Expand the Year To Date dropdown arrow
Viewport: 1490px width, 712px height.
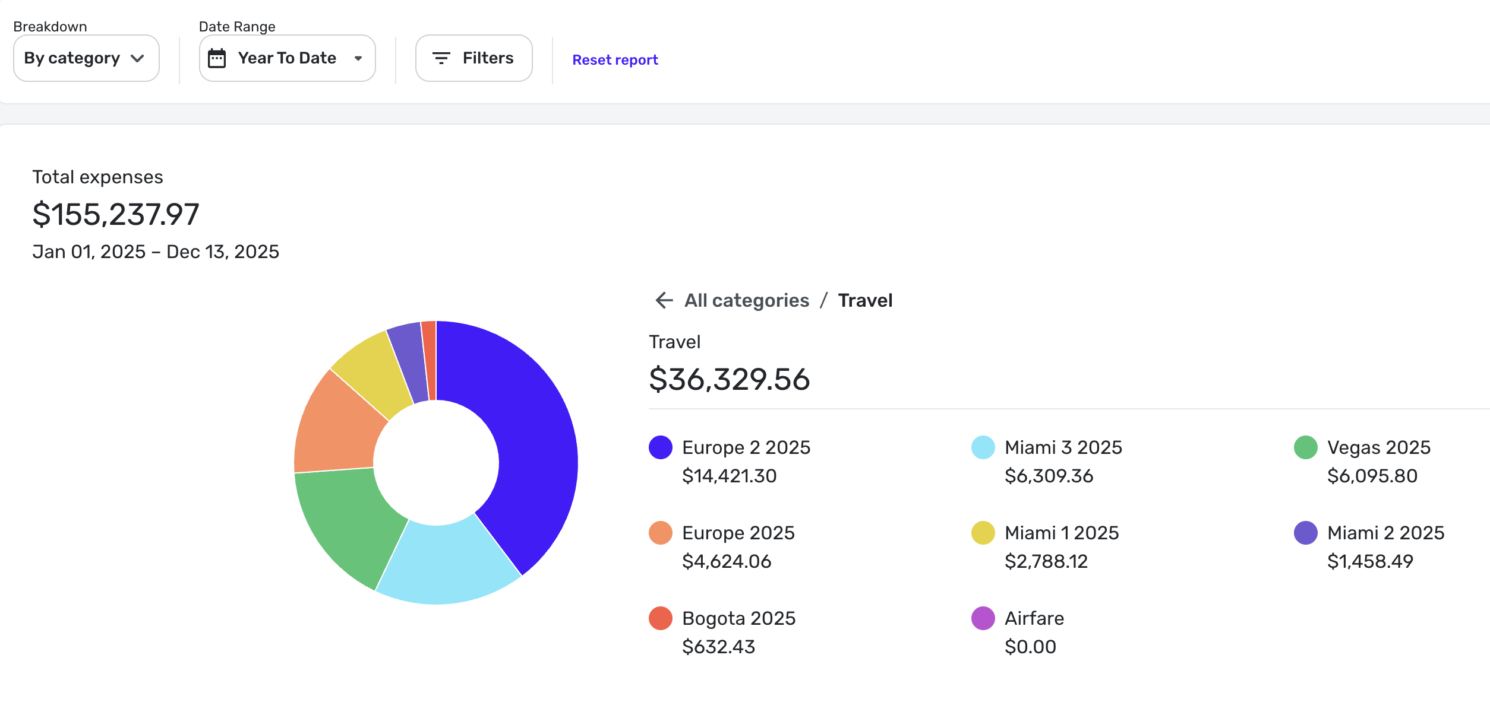click(x=358, y=58)
